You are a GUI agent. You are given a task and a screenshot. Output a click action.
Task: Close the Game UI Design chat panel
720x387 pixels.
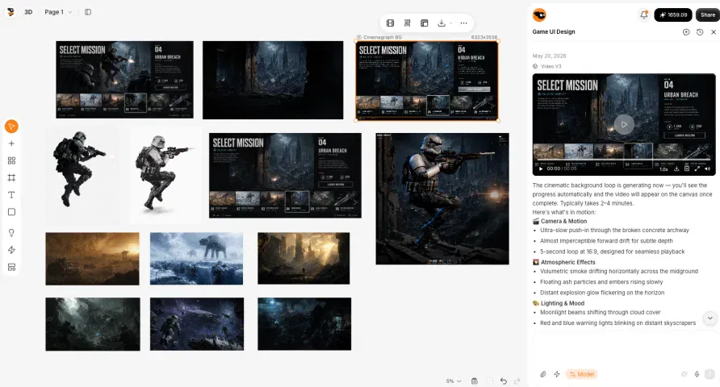(713, 32)
